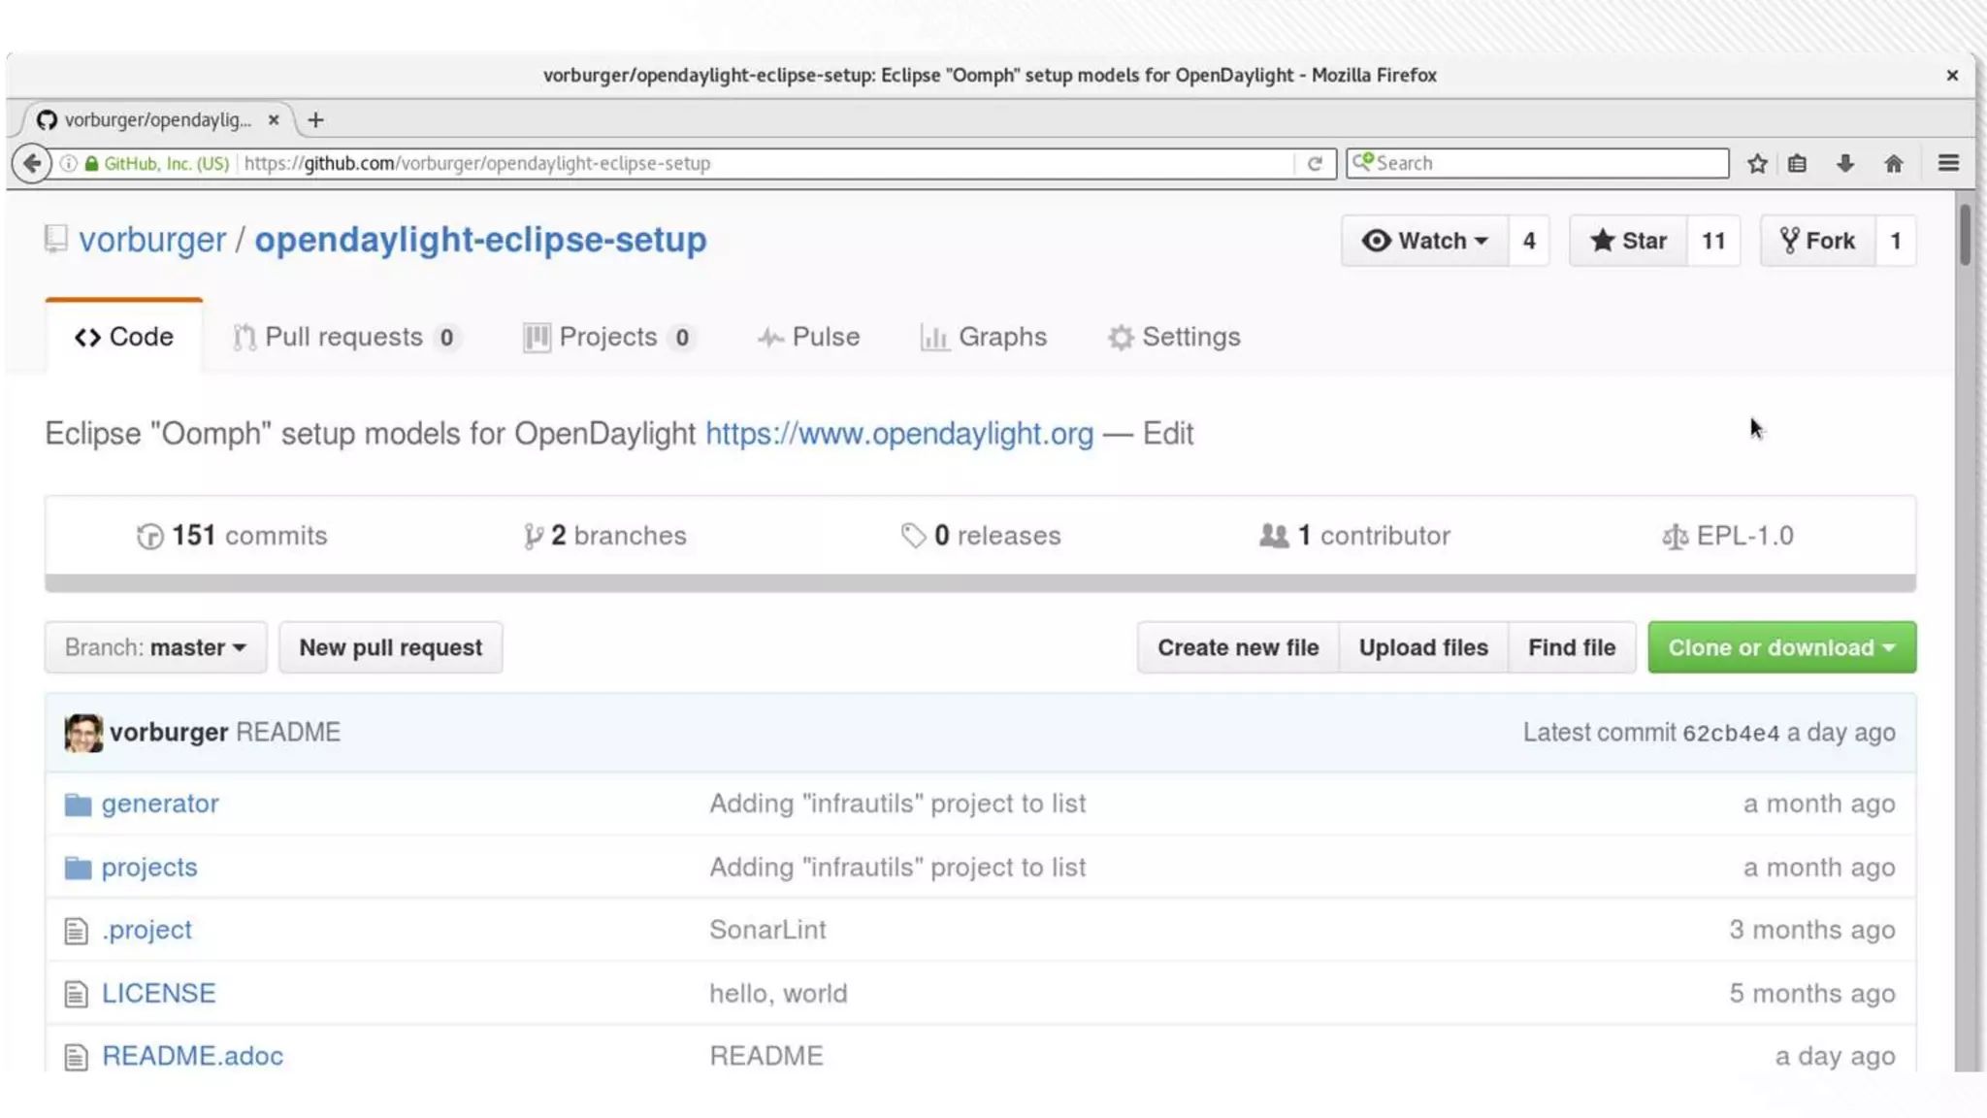Click the browser back arrow button
The image size is (1987, 1118).
point(32,163)
